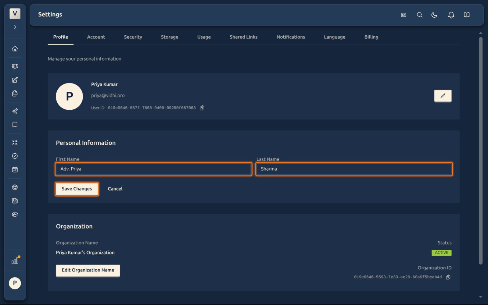Open notifications bell icon in header
The width and height of the screenshot is (488, 305).
click(x=451, y=15)
